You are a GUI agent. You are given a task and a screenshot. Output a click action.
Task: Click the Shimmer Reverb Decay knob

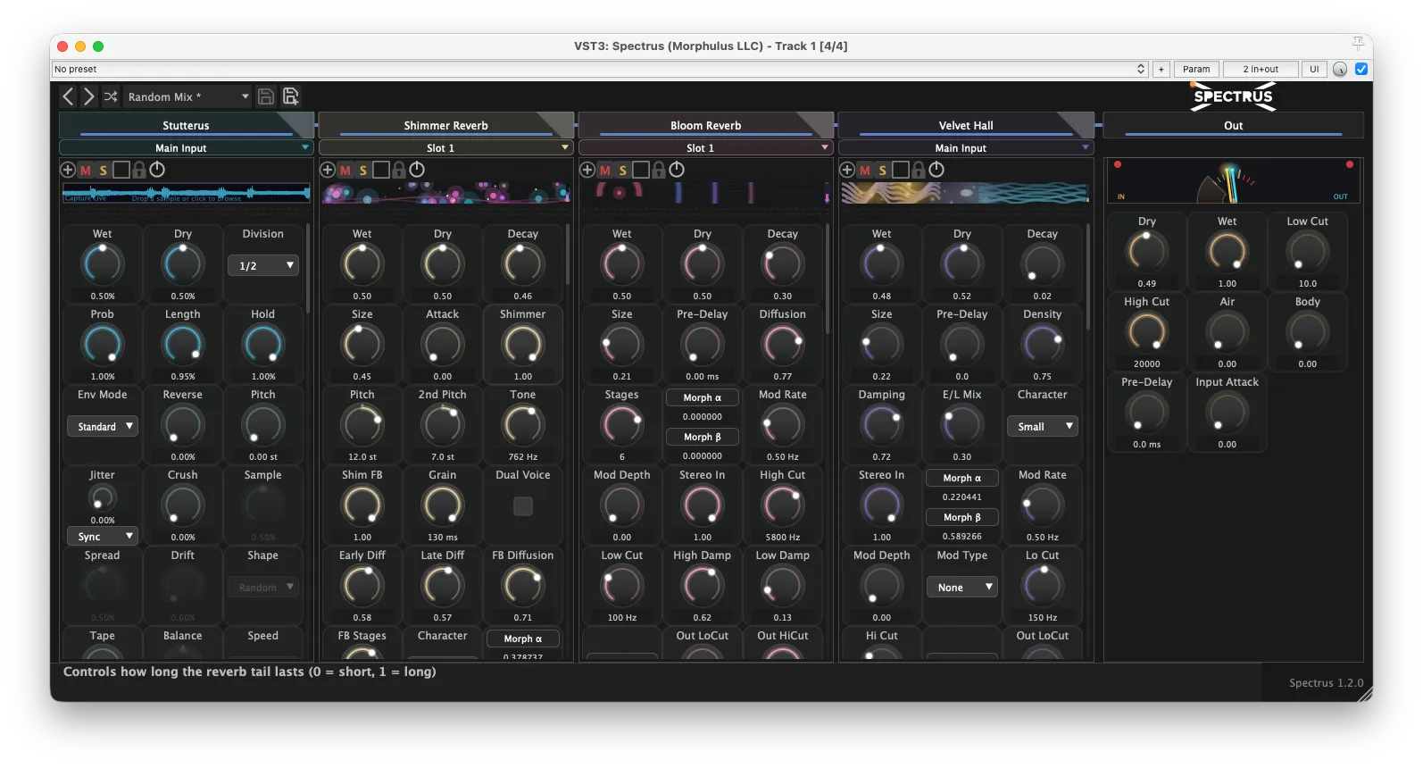(x=523, y=264)
